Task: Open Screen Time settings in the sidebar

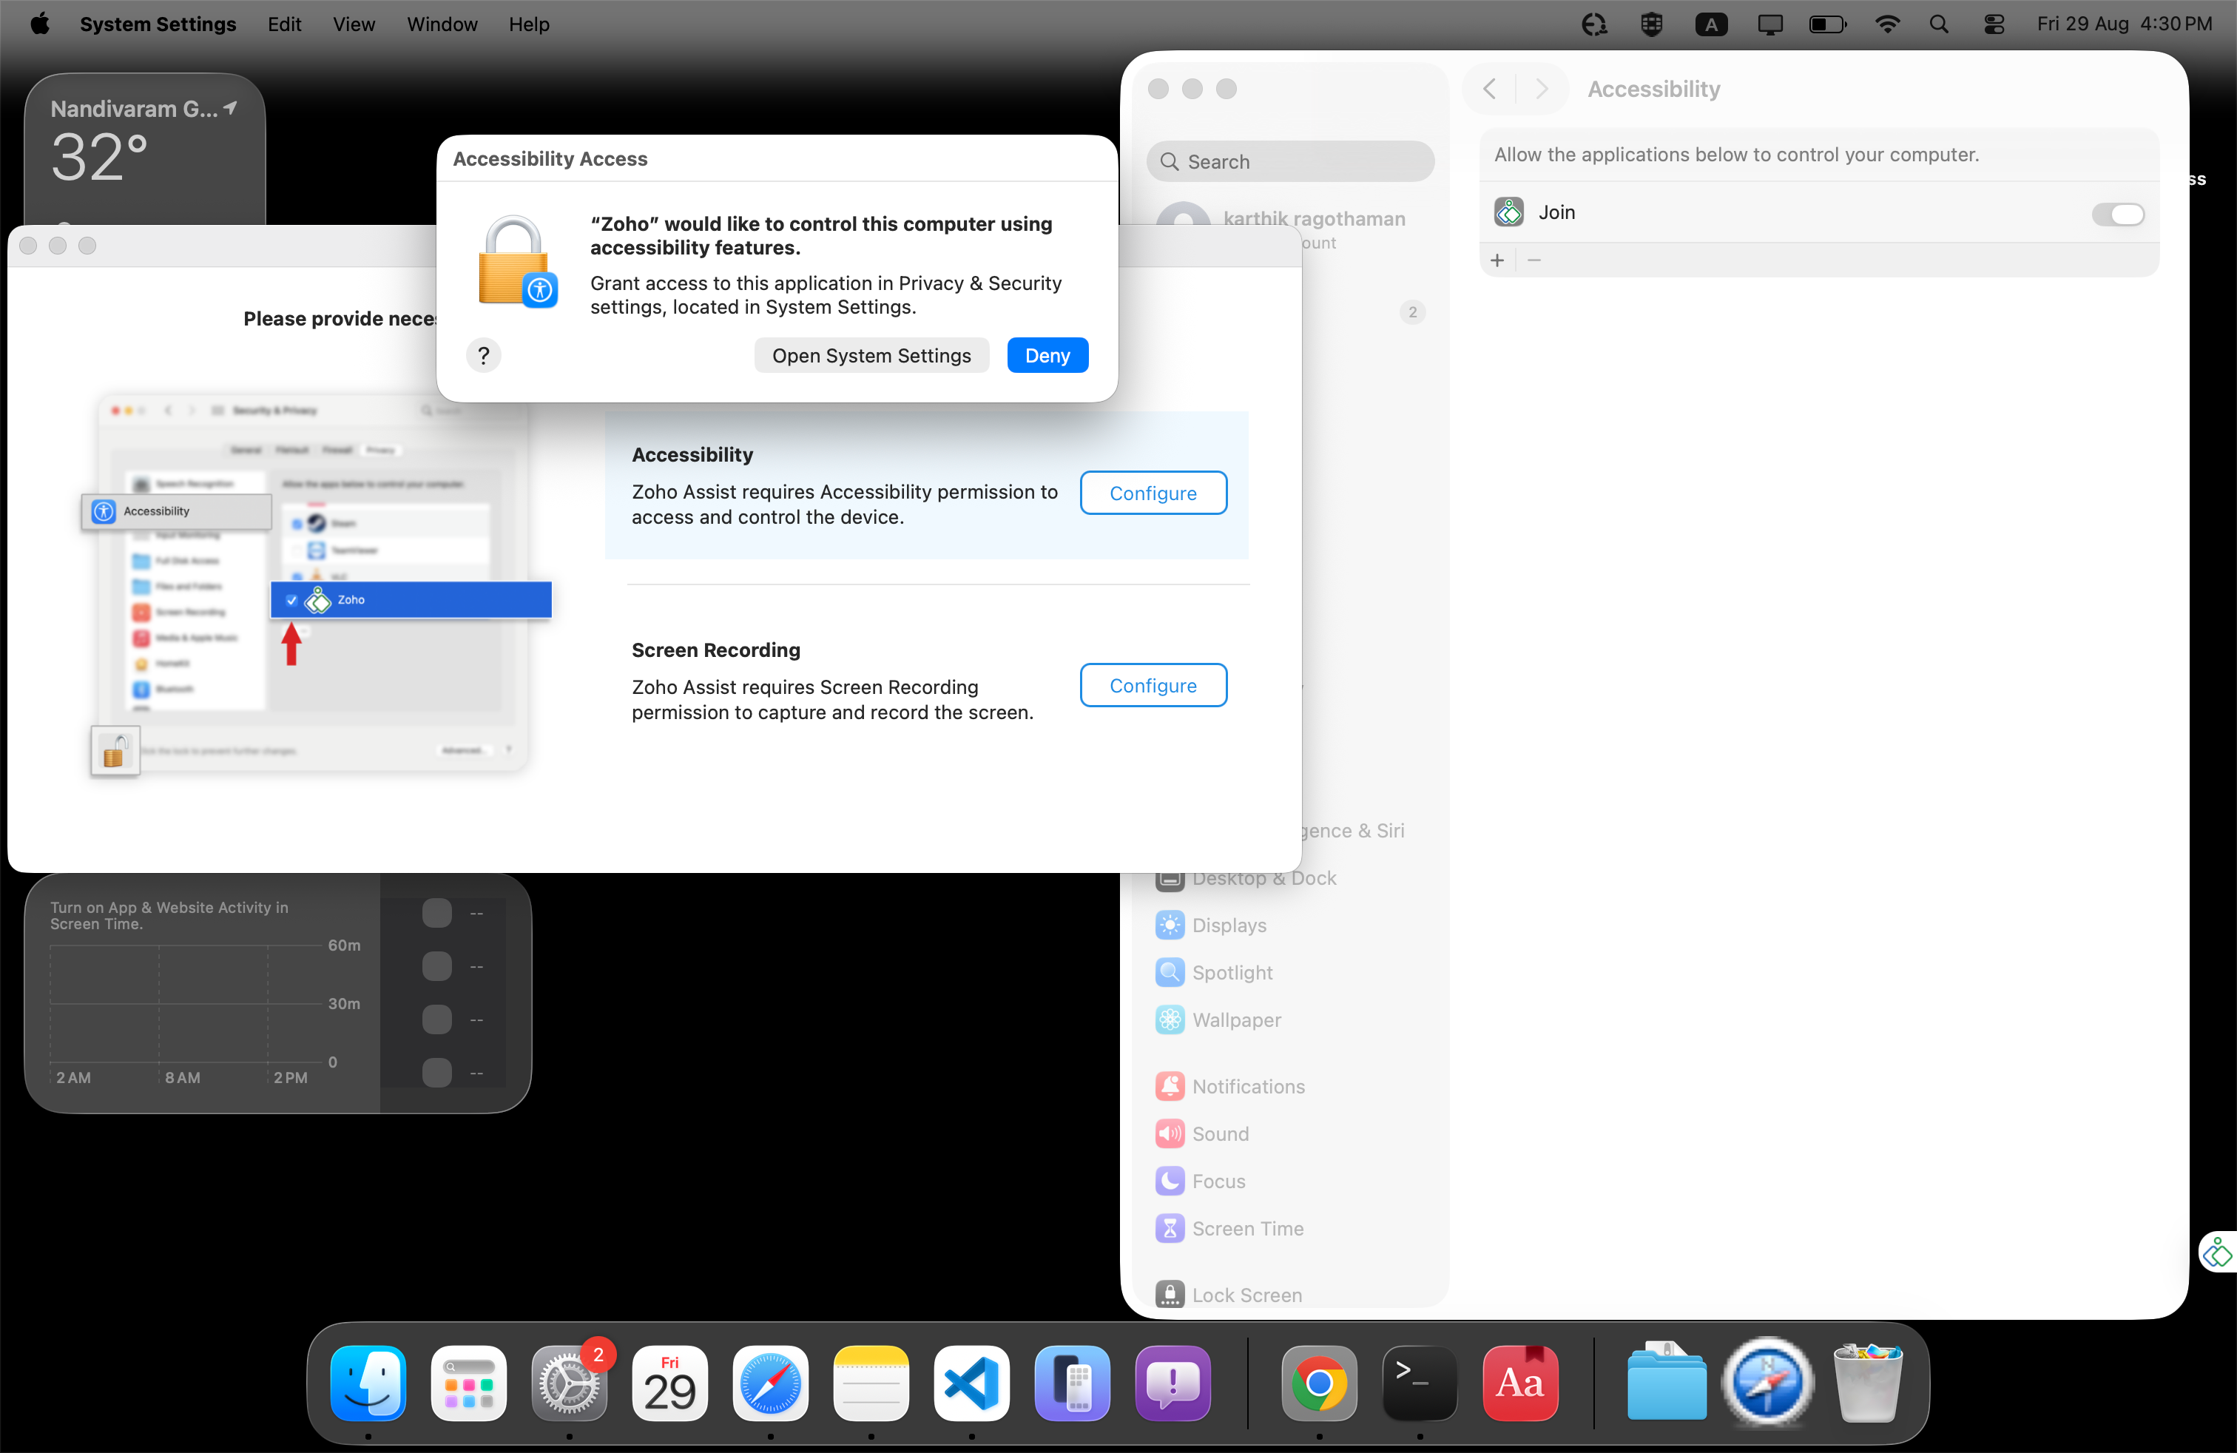Action: click(x=1247, y=1228)
